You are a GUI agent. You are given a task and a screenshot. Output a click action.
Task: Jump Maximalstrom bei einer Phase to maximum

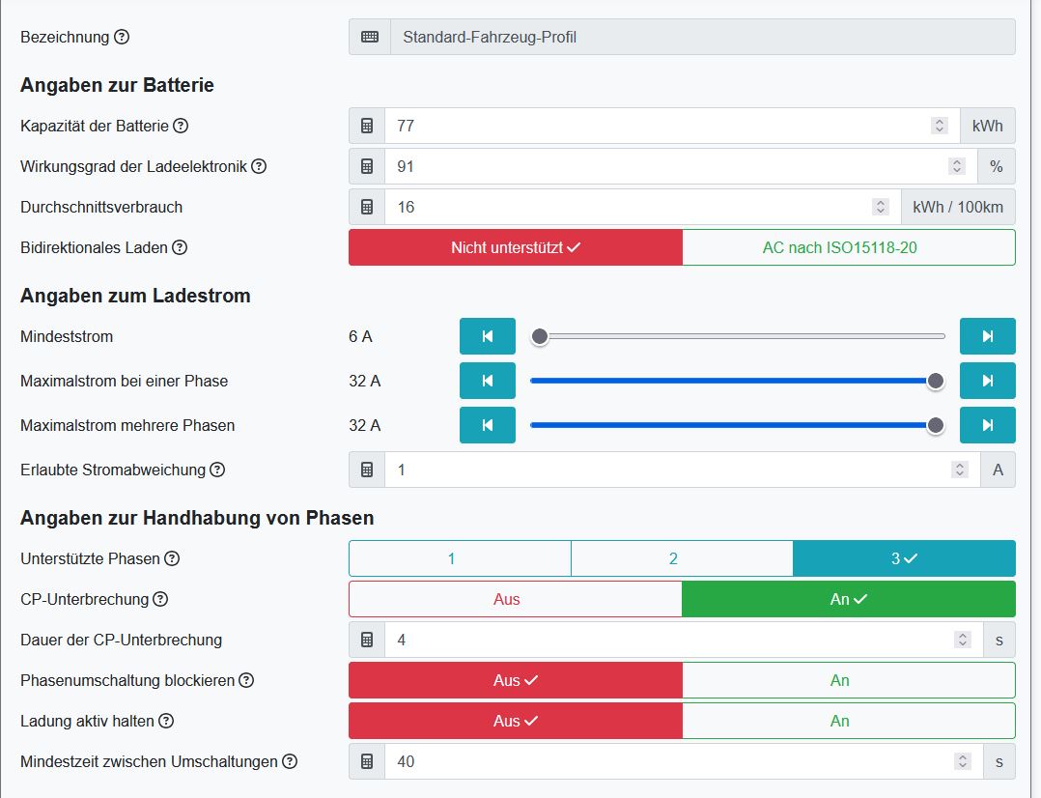pyautogui.click(x=987, y=381)
